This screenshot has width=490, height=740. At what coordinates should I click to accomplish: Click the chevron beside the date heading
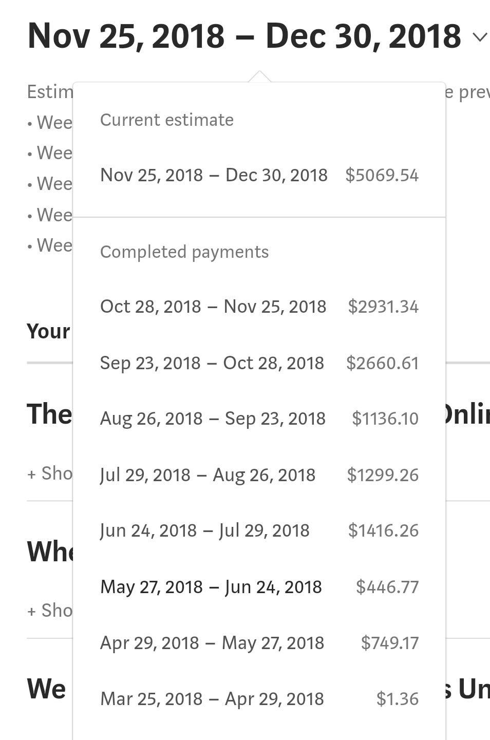click(479, 37)
